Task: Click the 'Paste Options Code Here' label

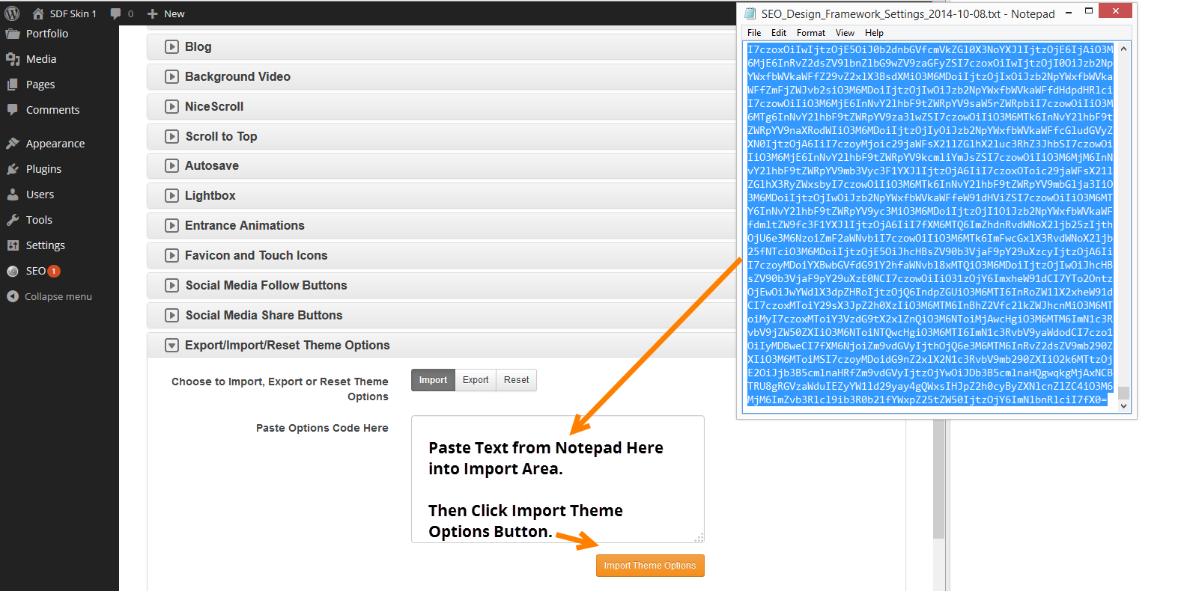Action: pyautogui.click(x=322, y=428)
